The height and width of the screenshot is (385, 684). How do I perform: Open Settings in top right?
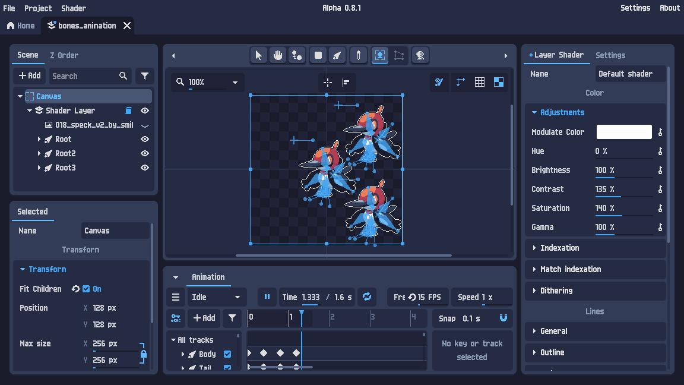point(635,8)
